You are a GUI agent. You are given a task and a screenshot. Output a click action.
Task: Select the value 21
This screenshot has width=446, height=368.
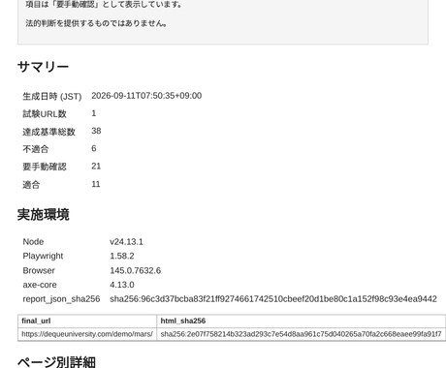(x=96, y=166)
